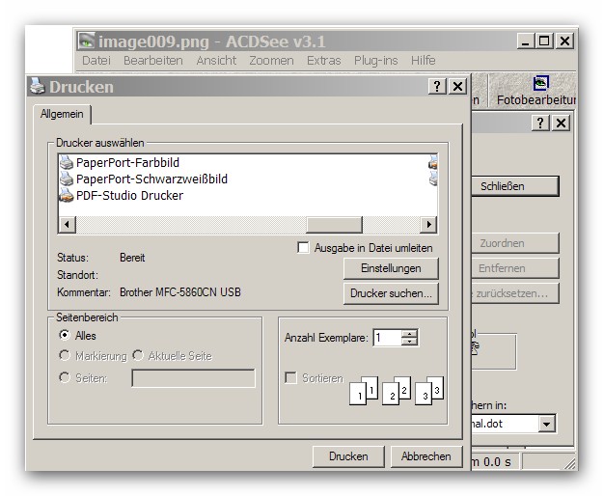The height and width of the screenshot is (496, 604).
Task: Click the help question mark in Drucken dialog
Action: click(x=437, y=86)
